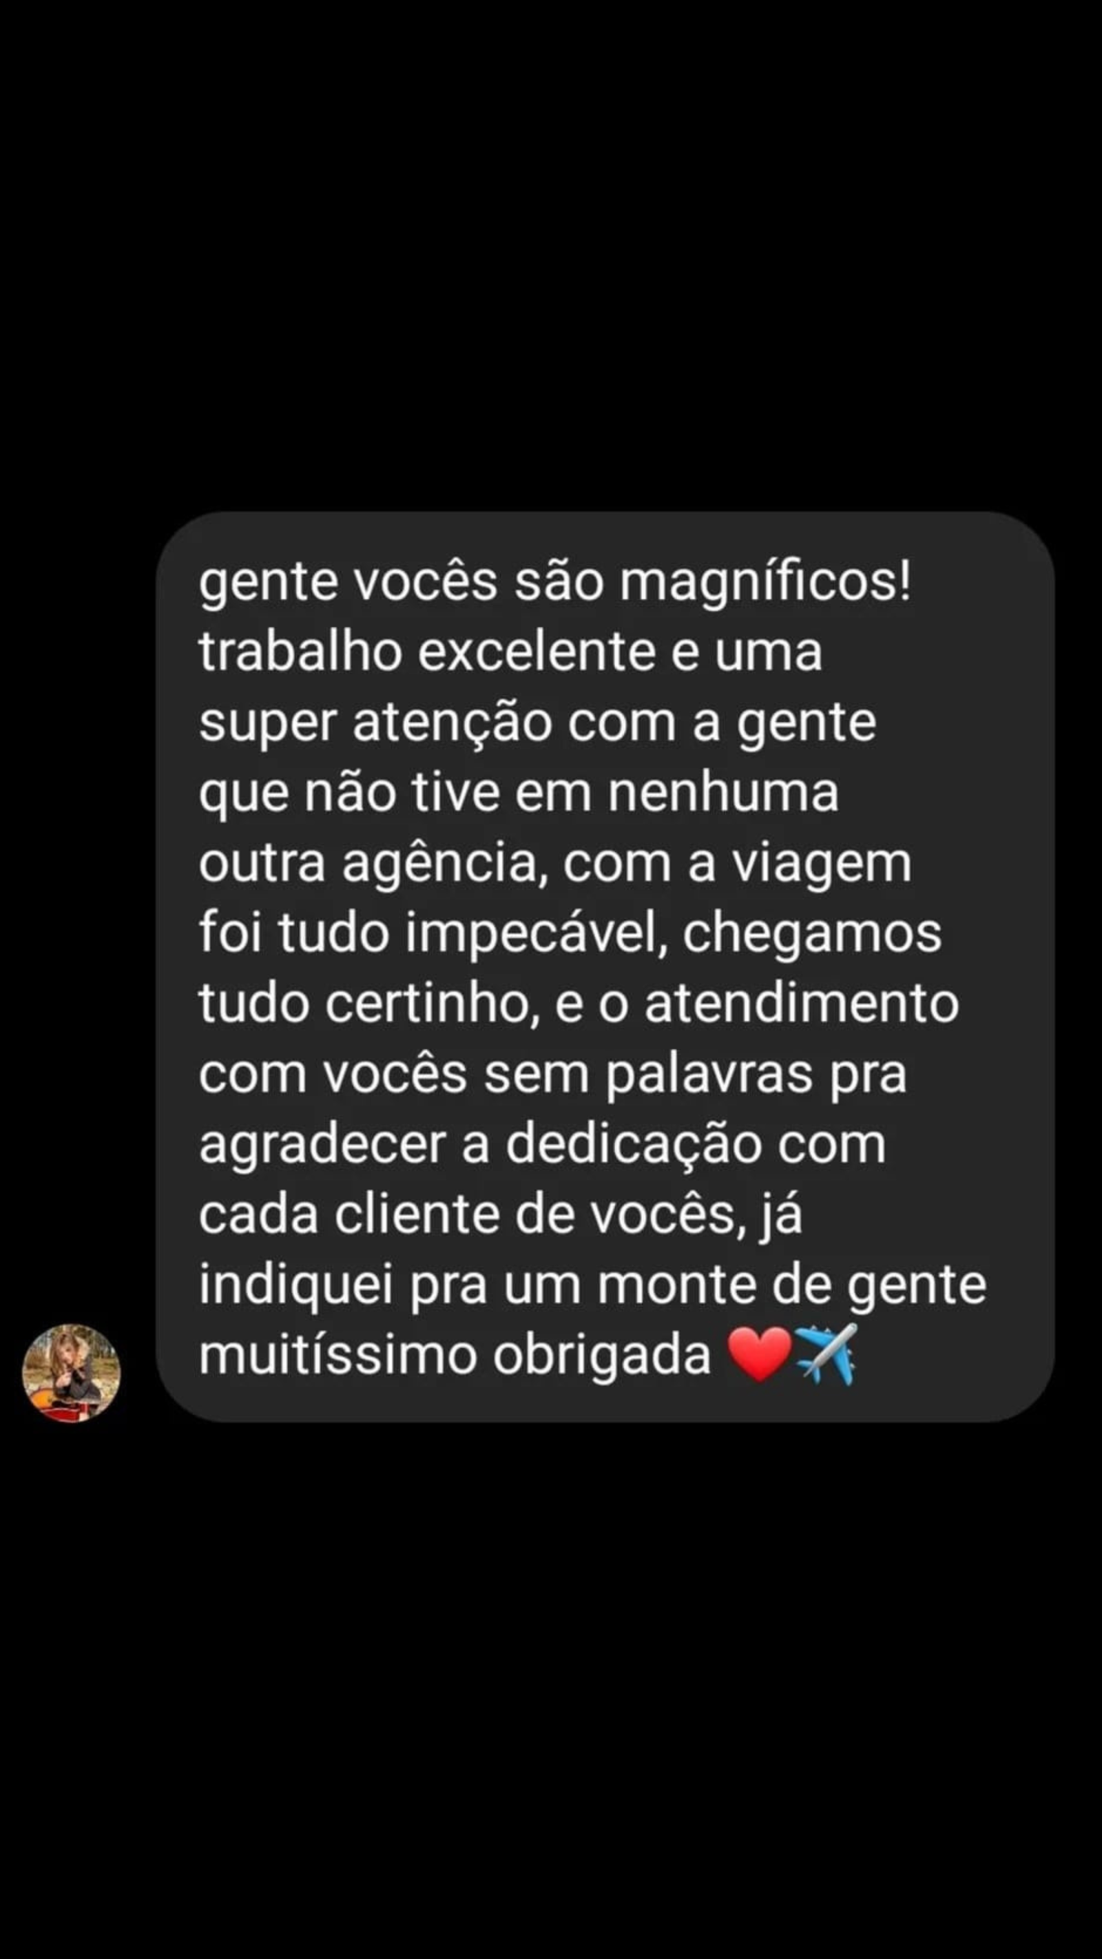
Task: Tap the red heart emoji
Action: pyautogui.click(x=760, y=1356)
